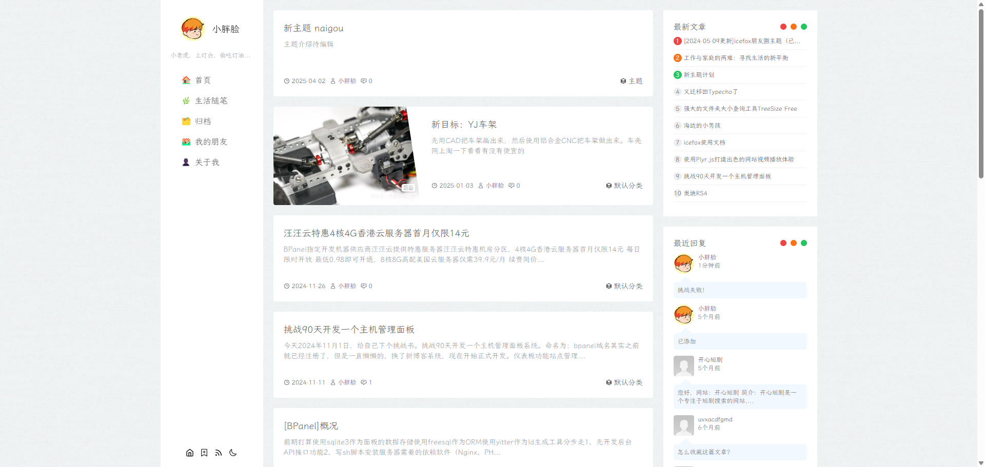This screenshot has width=985, height=467.
Task: Click the red numbered badge 1 in 最新文章
Action: pyautogui.click(x=677, y=40)
